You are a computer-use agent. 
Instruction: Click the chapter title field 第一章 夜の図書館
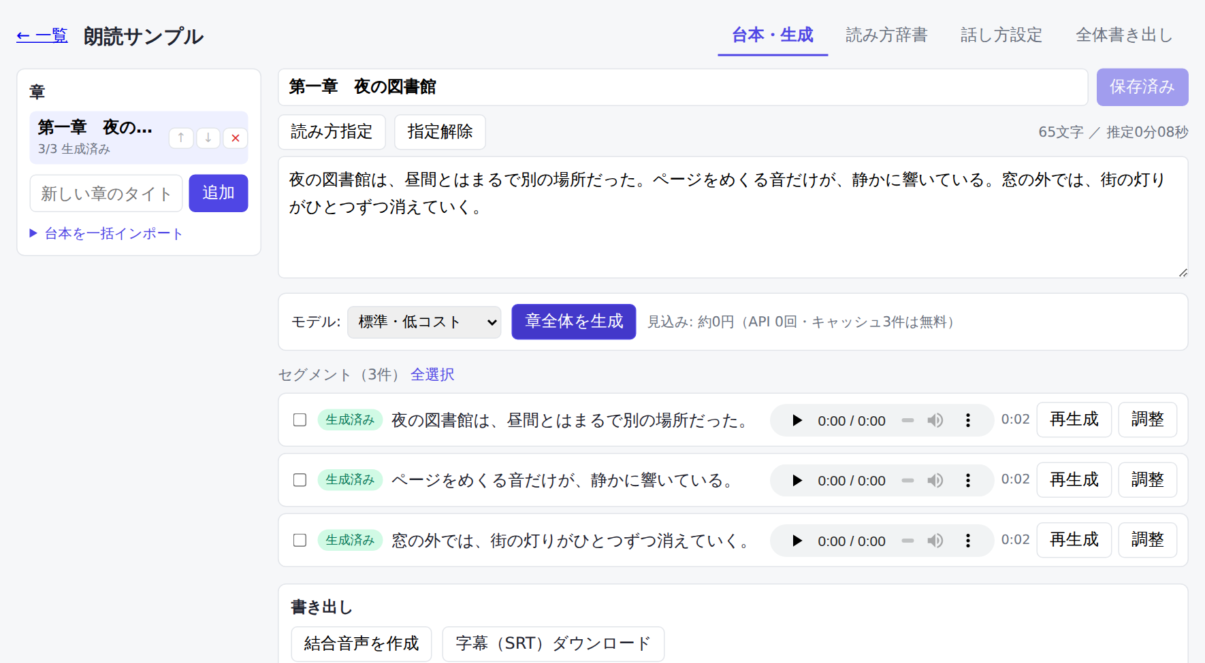683,87
